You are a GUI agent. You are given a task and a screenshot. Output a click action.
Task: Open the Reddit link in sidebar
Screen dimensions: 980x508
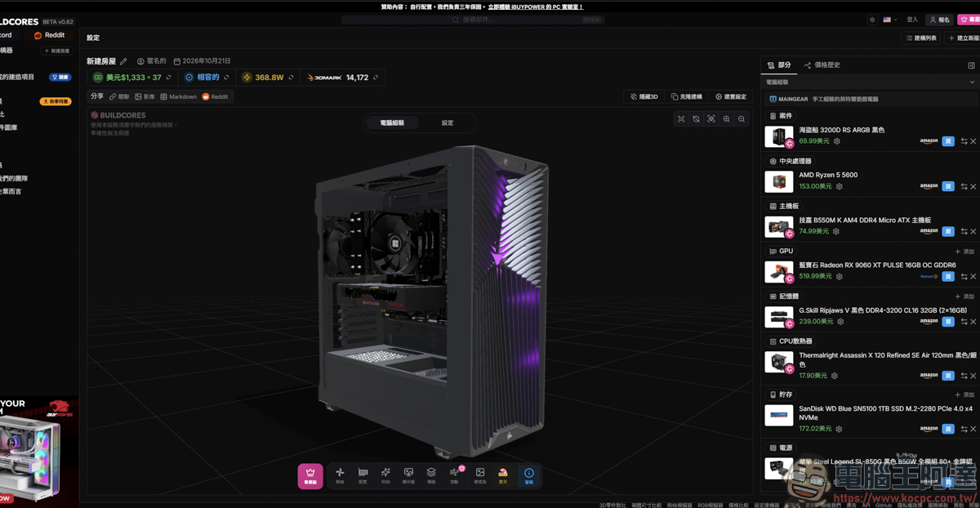point(49,35)
